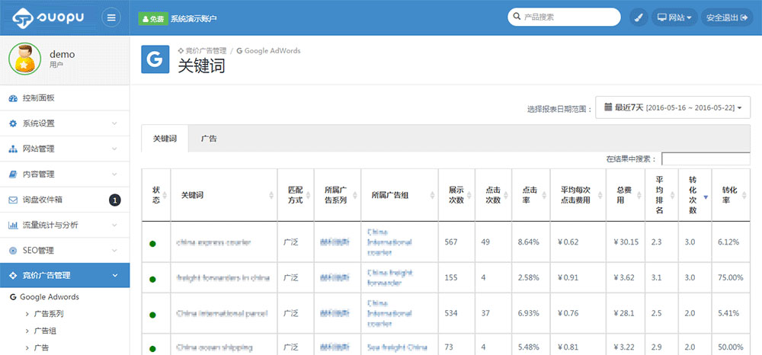Click the blue Google G icon

155,59
